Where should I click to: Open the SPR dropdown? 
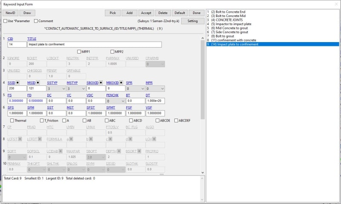(x=135, y=88)
